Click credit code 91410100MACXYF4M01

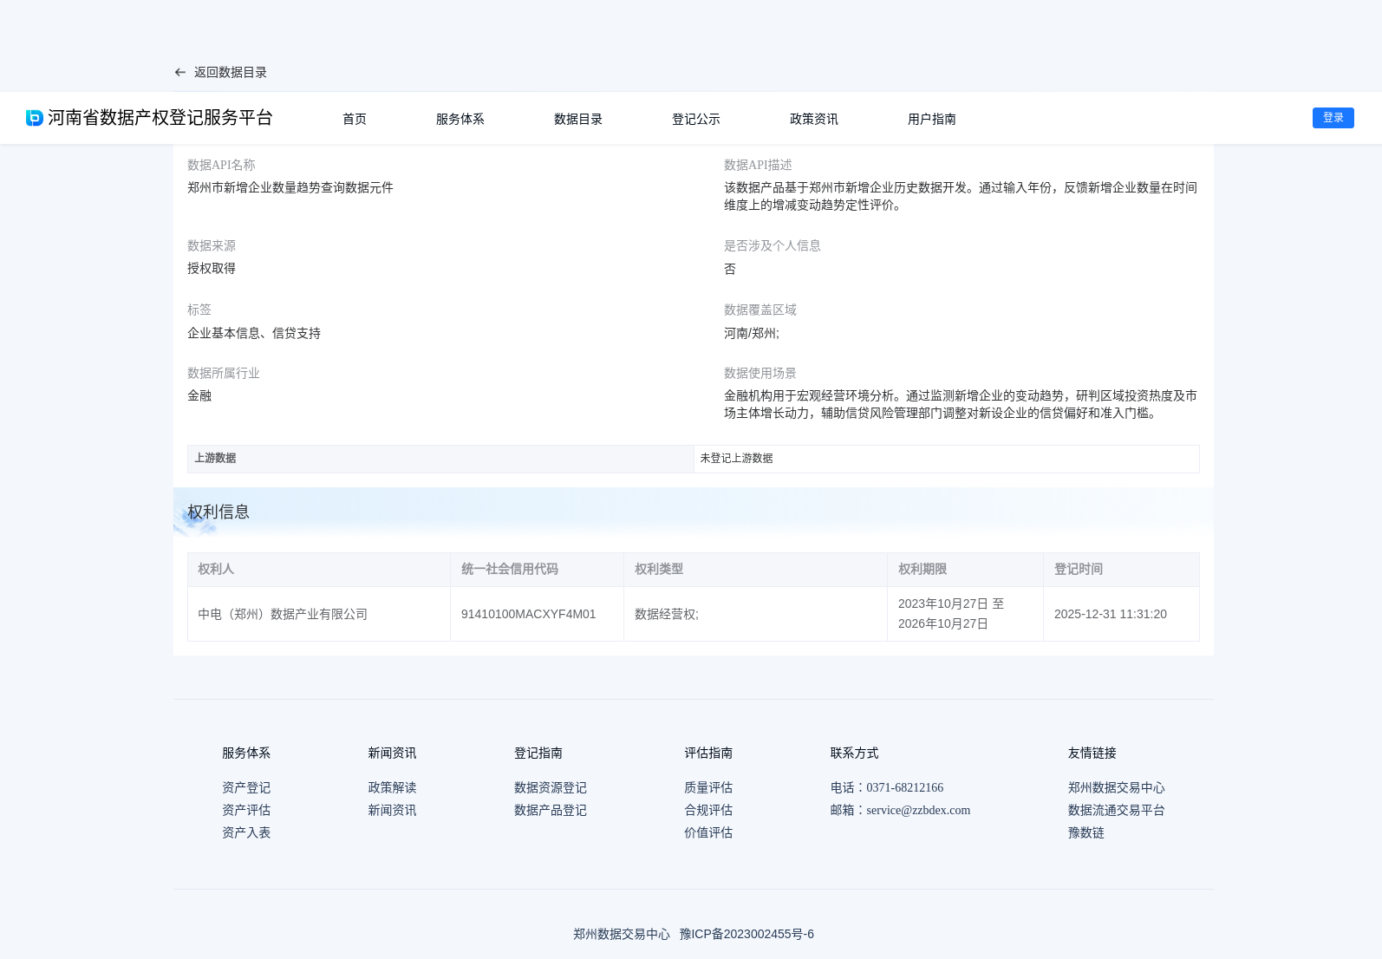coord(528,614)
